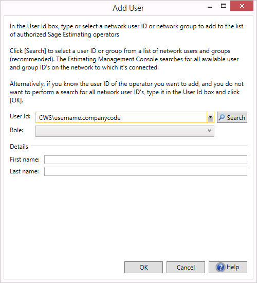This screenshot has height=283, width=257.
Task: Click the chevron on the Role dropdown
Action: pos(209,131)
